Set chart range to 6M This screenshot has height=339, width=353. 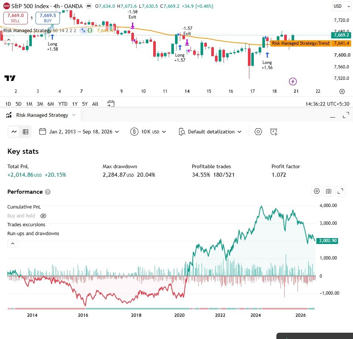pyautogui.click(x=51, y=104)
